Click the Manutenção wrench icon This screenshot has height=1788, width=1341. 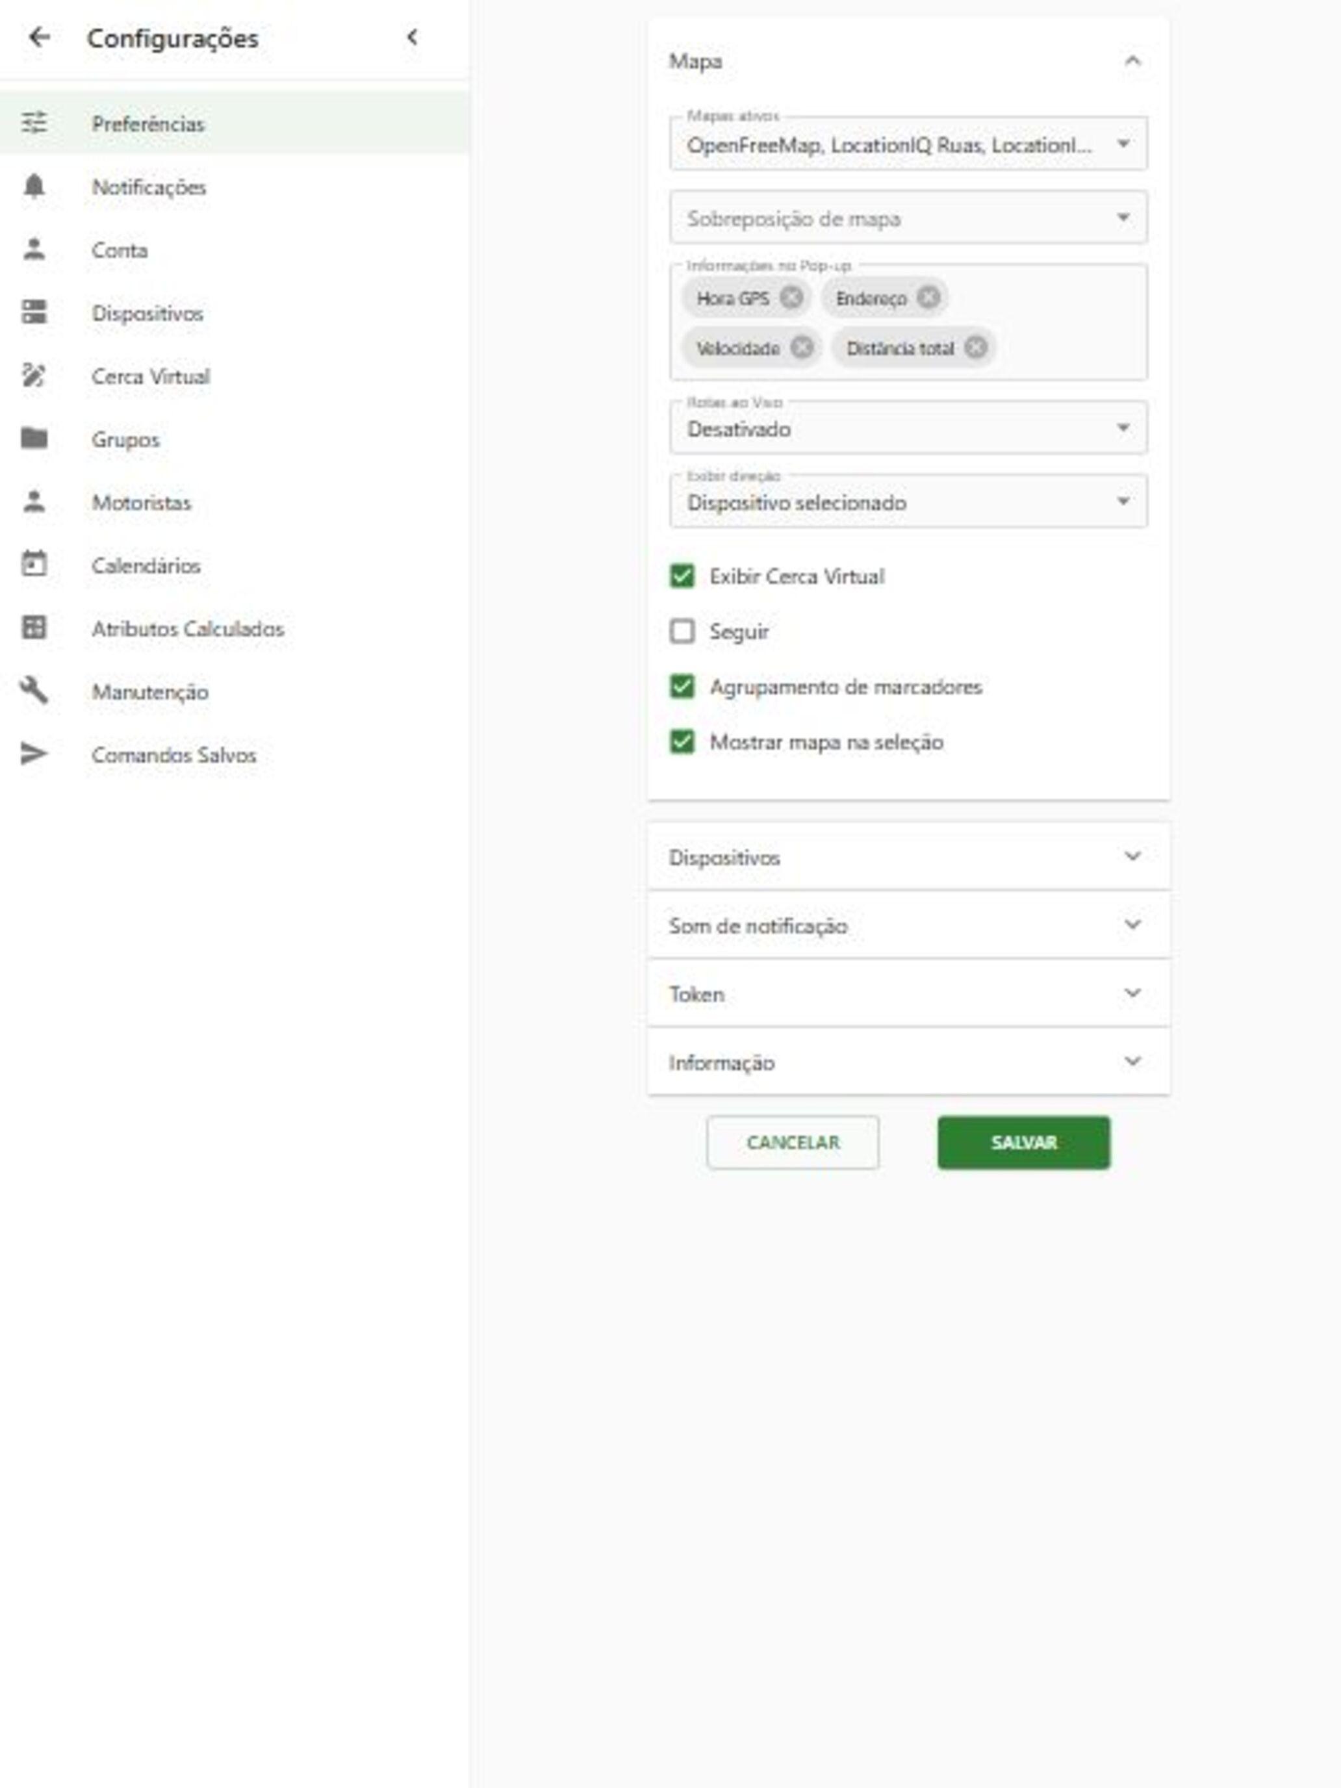point(34,690)
